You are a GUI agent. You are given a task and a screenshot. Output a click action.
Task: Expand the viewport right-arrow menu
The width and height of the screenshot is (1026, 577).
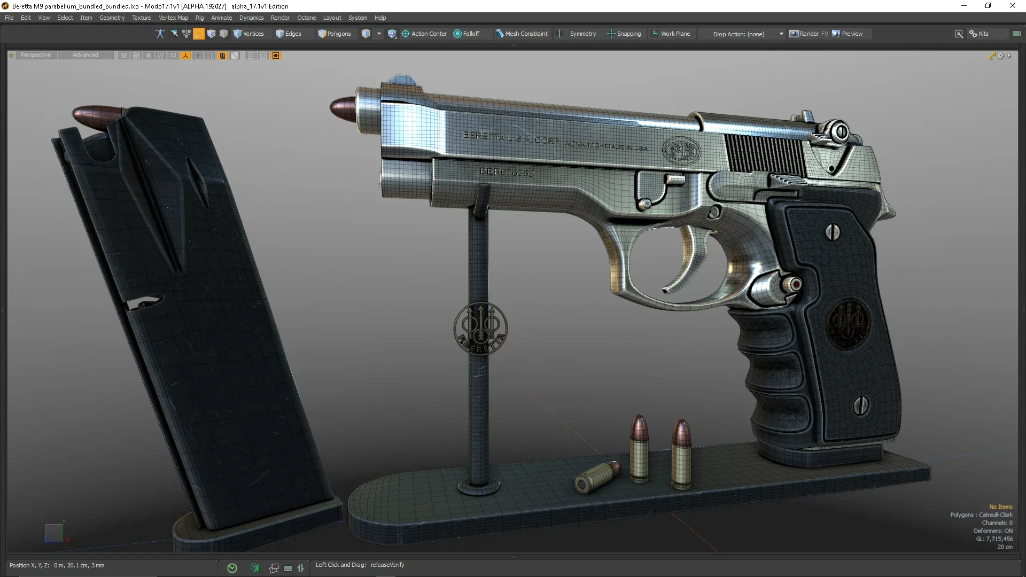(x=1009, y=56)
